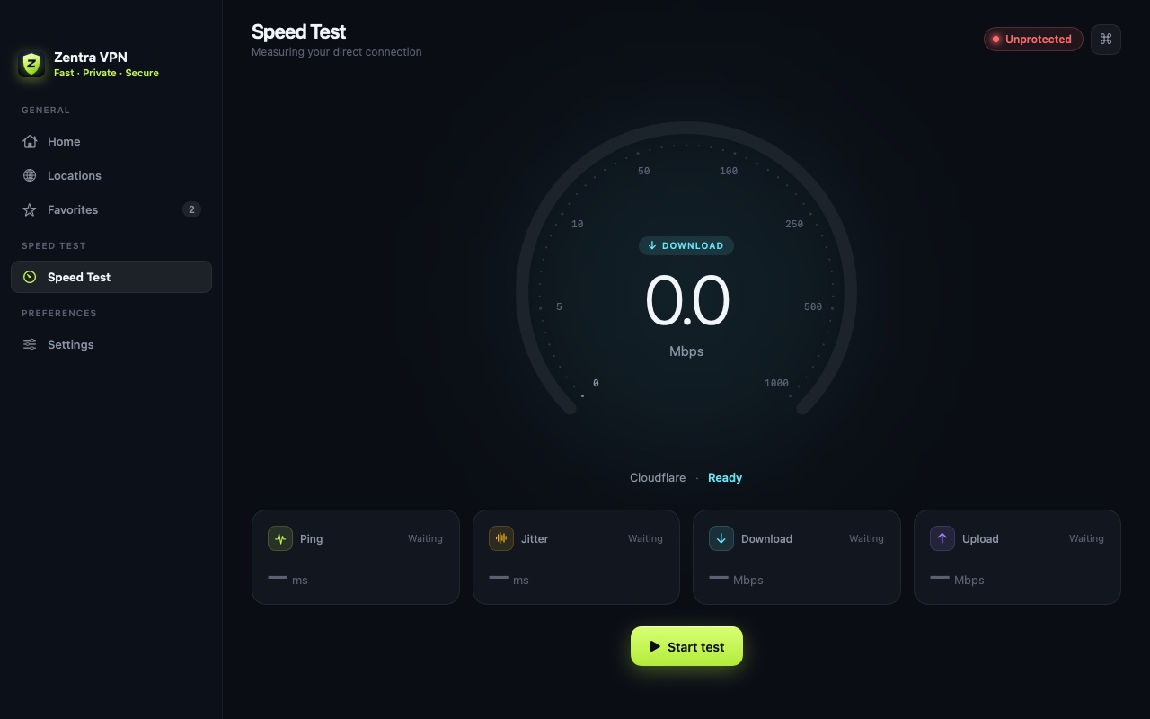
Task: Click the Jitter card label
Action: 535,538
